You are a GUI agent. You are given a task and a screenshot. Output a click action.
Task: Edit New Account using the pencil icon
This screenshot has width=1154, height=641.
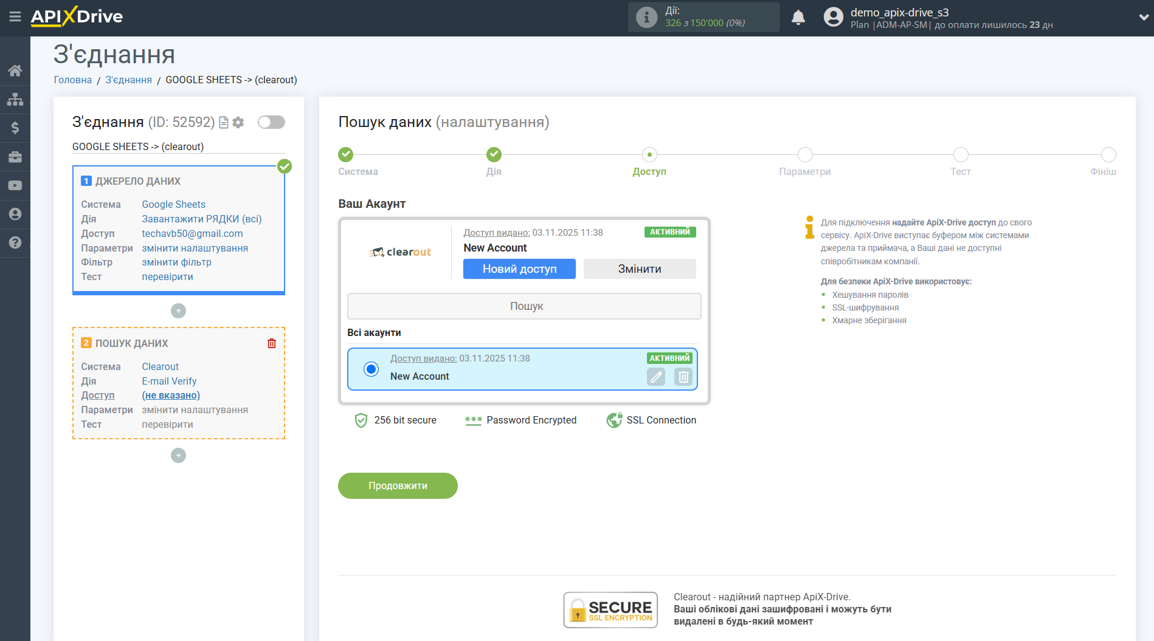(x=655, y=377)
